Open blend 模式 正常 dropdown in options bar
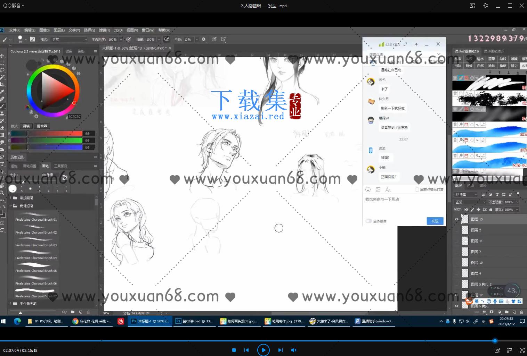This screenshot has height=356, width=527. [x=69, y=40]
